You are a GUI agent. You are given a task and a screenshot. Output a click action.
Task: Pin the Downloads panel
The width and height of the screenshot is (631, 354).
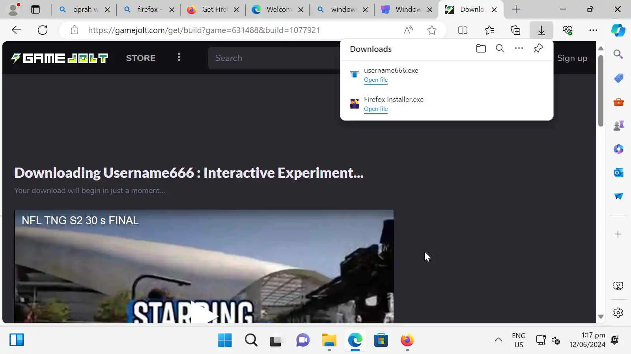coord(538,48)
